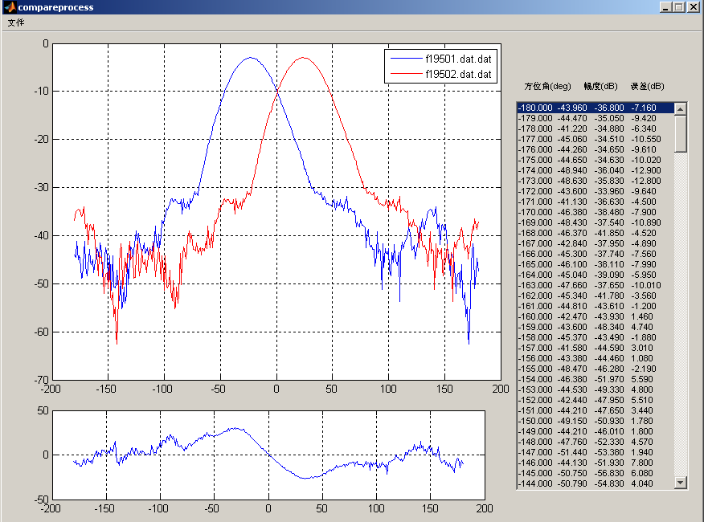Select the row starting with -150.000
The width and height of the screenshot is (704, 522).
click(596, 421)
